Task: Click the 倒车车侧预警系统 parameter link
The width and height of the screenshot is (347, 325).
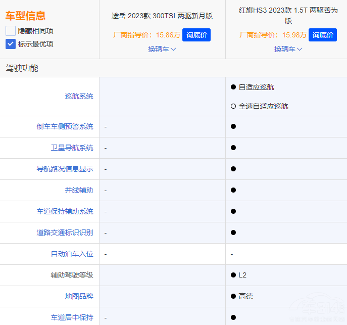Action: pos(65,126)
